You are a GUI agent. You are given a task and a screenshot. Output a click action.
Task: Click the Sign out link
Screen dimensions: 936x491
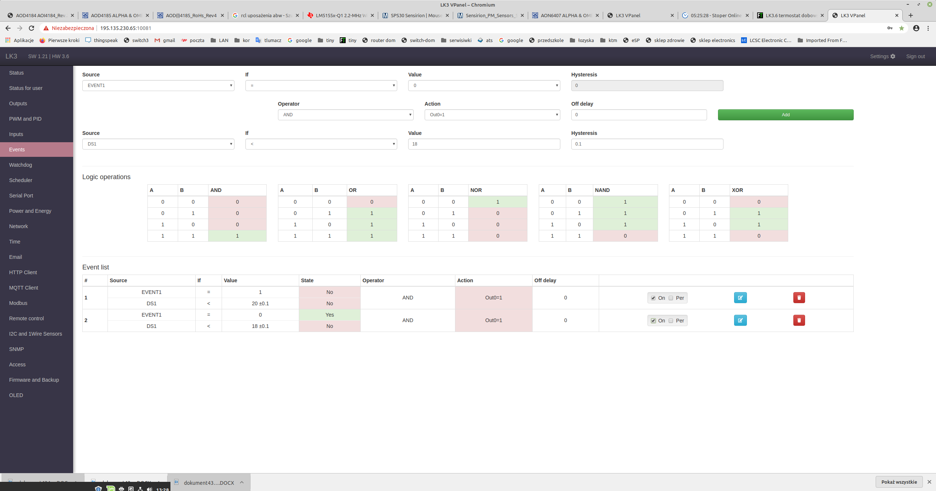[915, 56]
